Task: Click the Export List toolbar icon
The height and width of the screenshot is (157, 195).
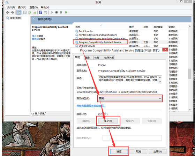Action: click(34, 13)
